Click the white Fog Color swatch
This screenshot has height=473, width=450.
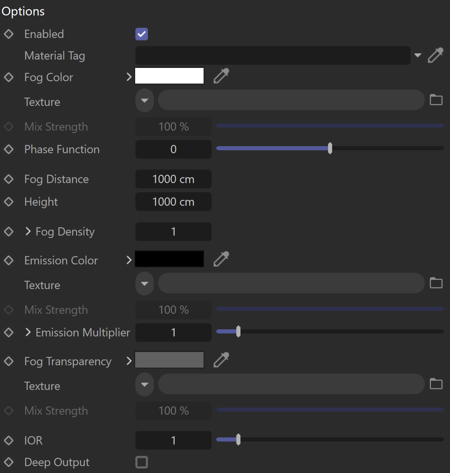[x=169, y=76]
